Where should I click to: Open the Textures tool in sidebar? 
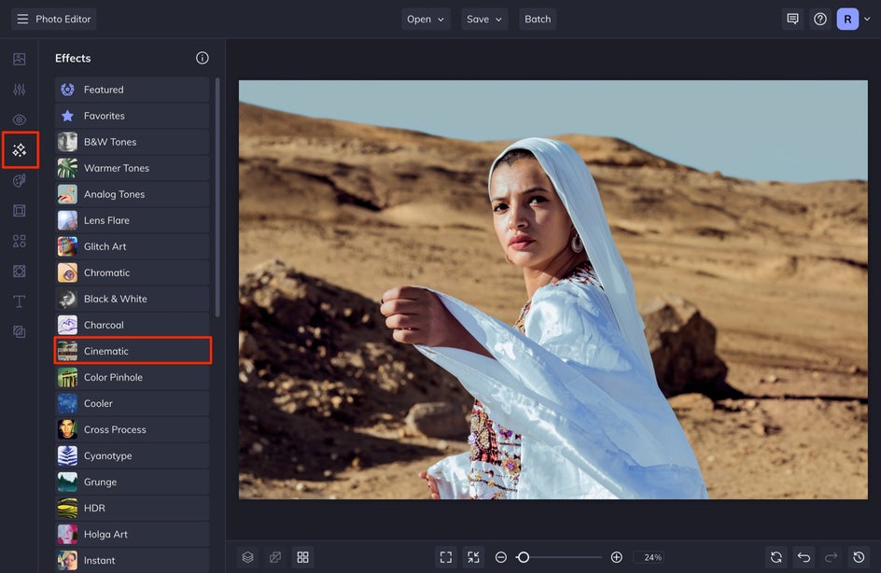[x=19, y=332]
